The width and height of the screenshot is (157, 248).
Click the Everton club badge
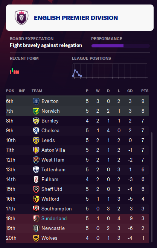pos(36,101)
